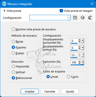Image resolution: width=96 pixels, height=97 pixels.
Task: Select Curvo corner style
Action: coord(68,77)
